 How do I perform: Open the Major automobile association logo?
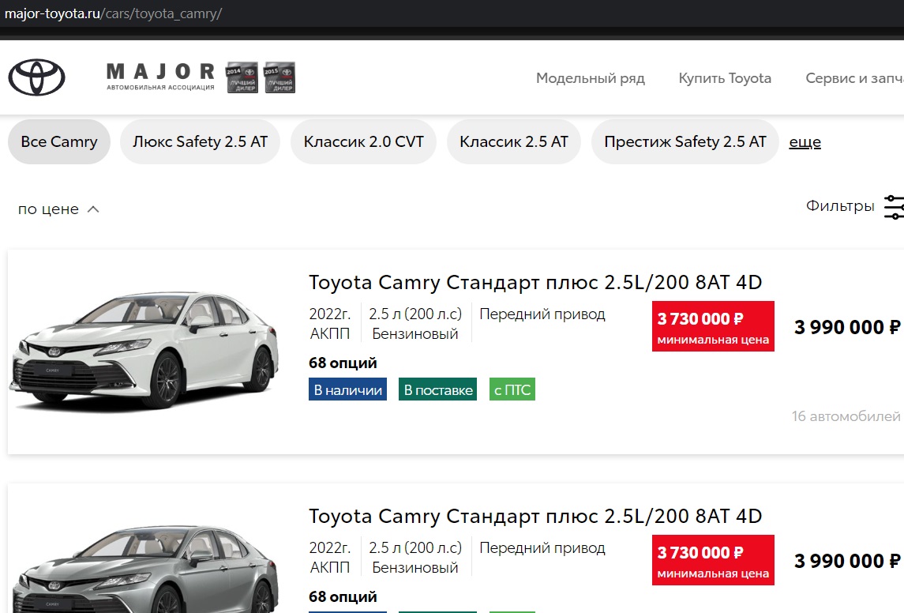[x=160, y=77]
